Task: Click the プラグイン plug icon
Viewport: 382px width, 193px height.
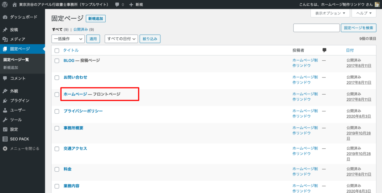Action: coord(5,101)
